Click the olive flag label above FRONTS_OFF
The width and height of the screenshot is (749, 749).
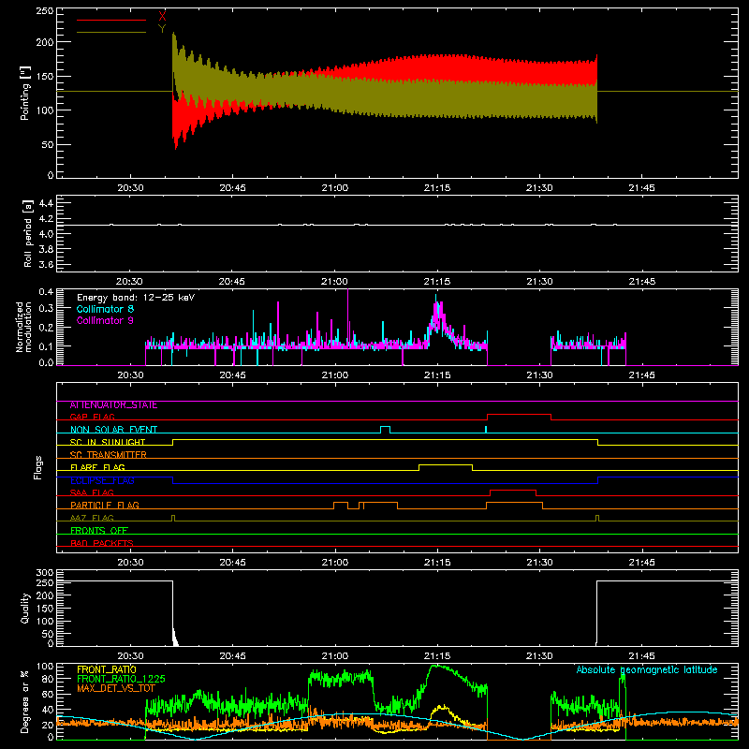coord(92,518)
